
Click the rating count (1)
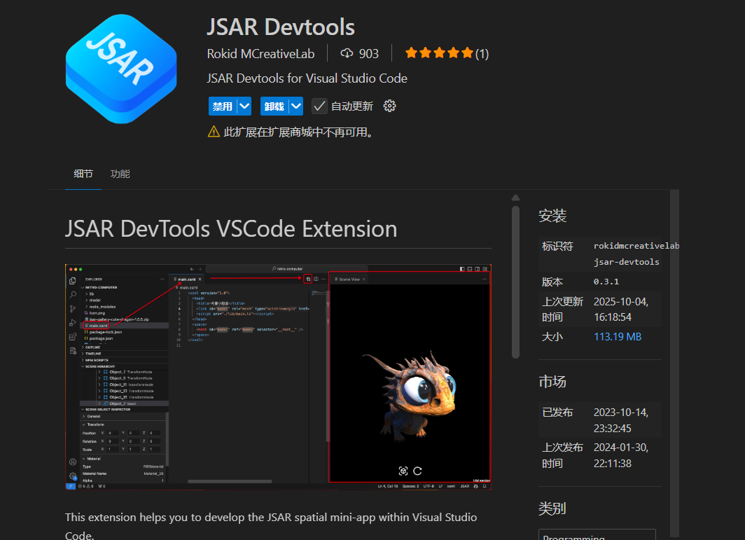click(482, 54)
